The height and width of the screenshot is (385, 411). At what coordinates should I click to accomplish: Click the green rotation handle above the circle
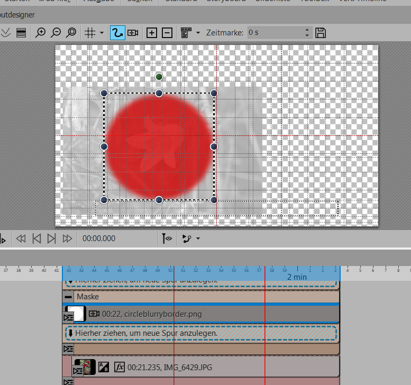point(159,77)
